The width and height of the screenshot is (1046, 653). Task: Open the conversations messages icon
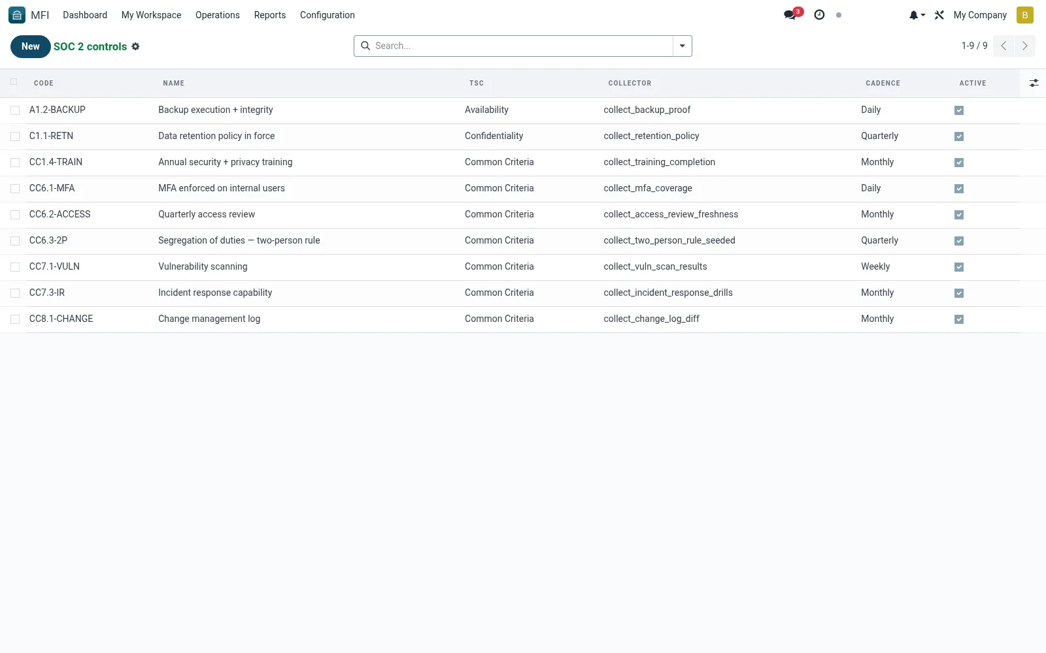(790, 15)
